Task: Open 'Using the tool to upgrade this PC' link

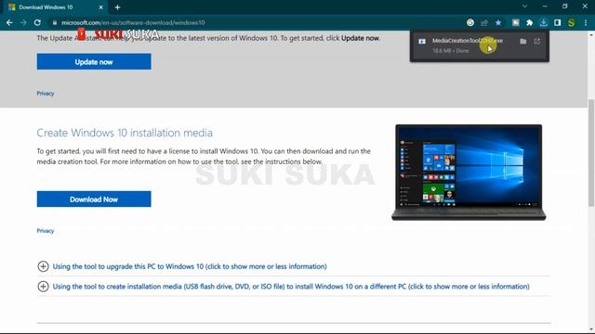Action: 190,266
